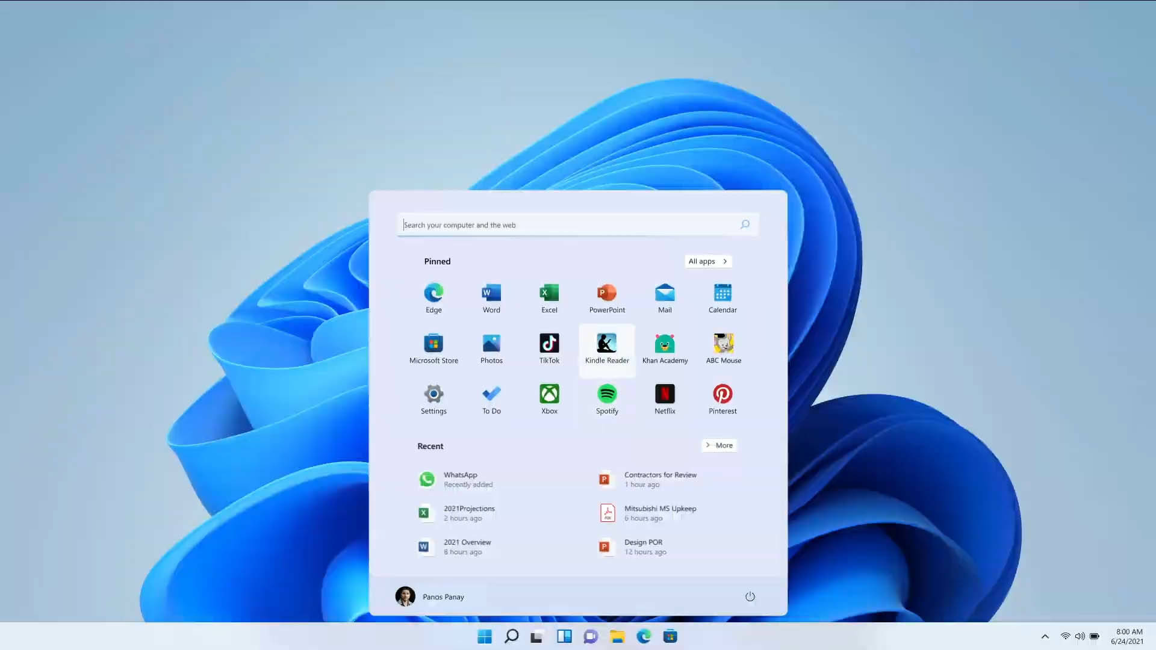
Task: Open Windows Search from taskbar
Action: (x=511, y=636)
